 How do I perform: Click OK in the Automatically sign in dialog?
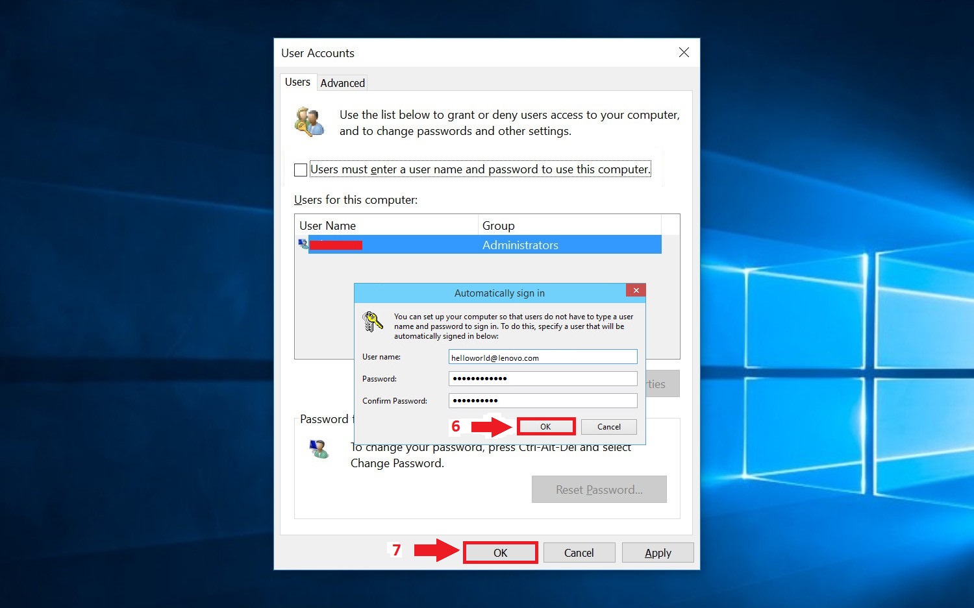click(x=545, y=426)
